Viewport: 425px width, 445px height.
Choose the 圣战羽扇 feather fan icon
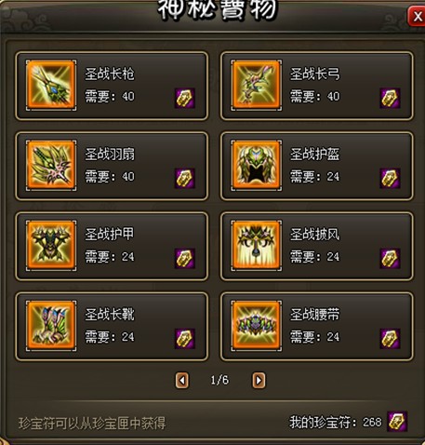click(x=51, y=165)
